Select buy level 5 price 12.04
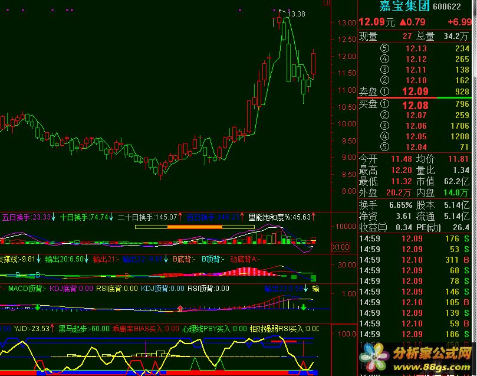 (x=416, y=148)
